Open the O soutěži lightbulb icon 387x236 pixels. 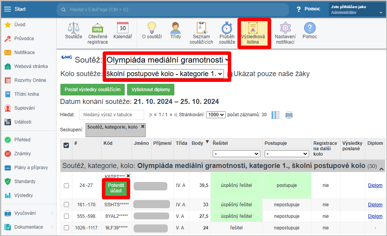tap(152, 28)
